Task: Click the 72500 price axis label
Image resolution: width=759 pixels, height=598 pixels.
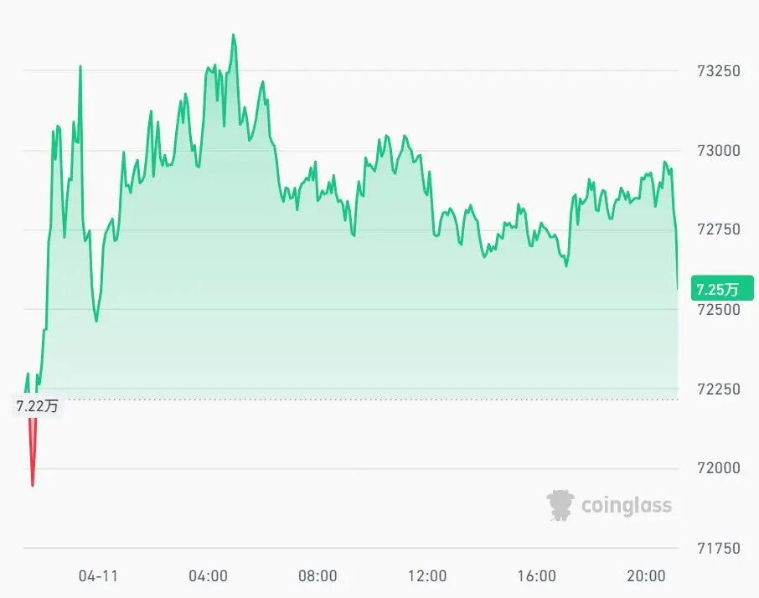Action: (x=718, y=310)
